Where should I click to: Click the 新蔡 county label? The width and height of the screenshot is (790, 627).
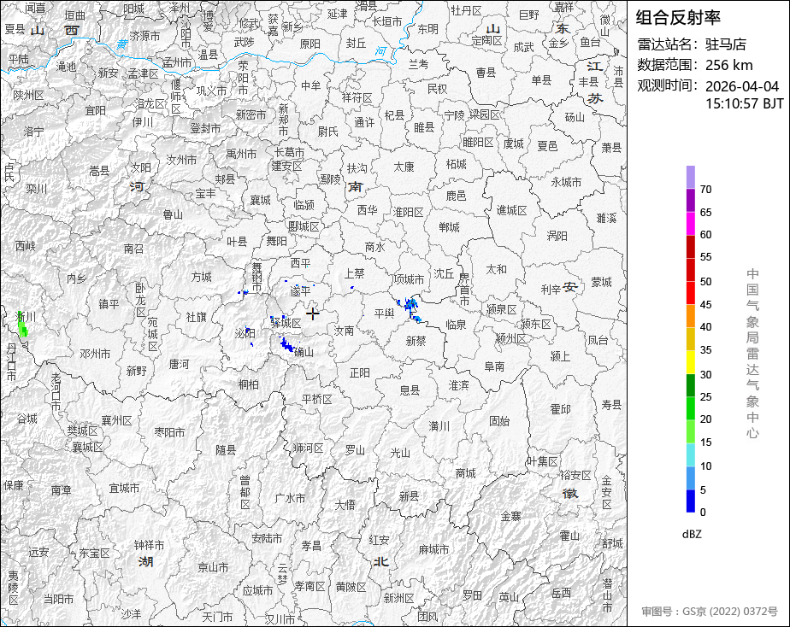(x=416, y=341)
